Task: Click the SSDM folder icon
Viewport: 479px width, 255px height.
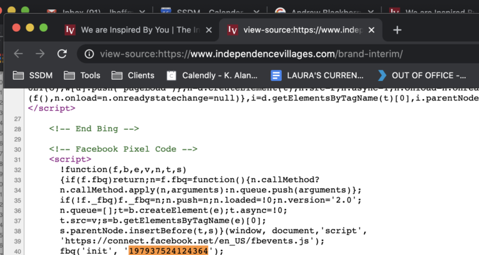Action: (x=18, y=75)
